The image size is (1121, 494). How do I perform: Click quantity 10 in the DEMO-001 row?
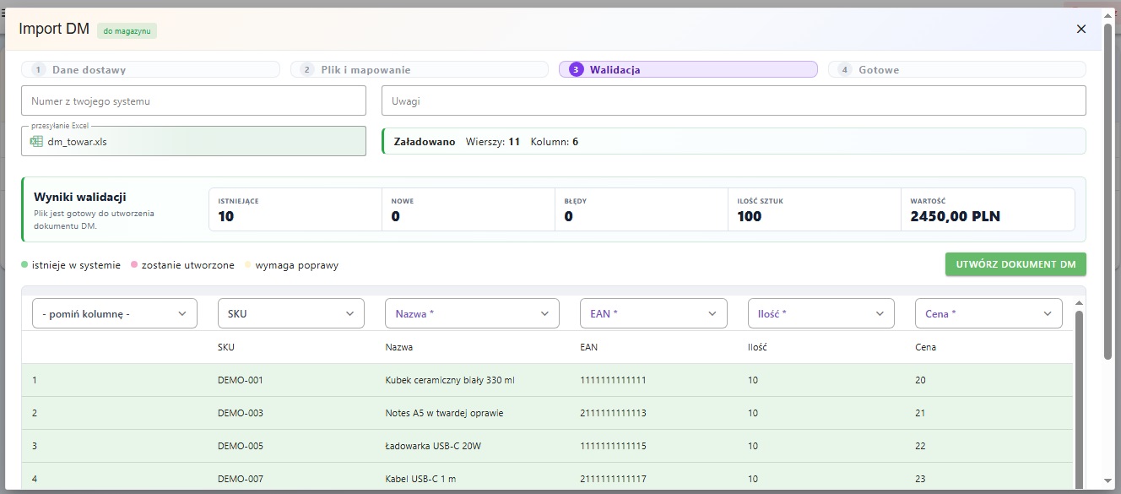click(753, 380)
